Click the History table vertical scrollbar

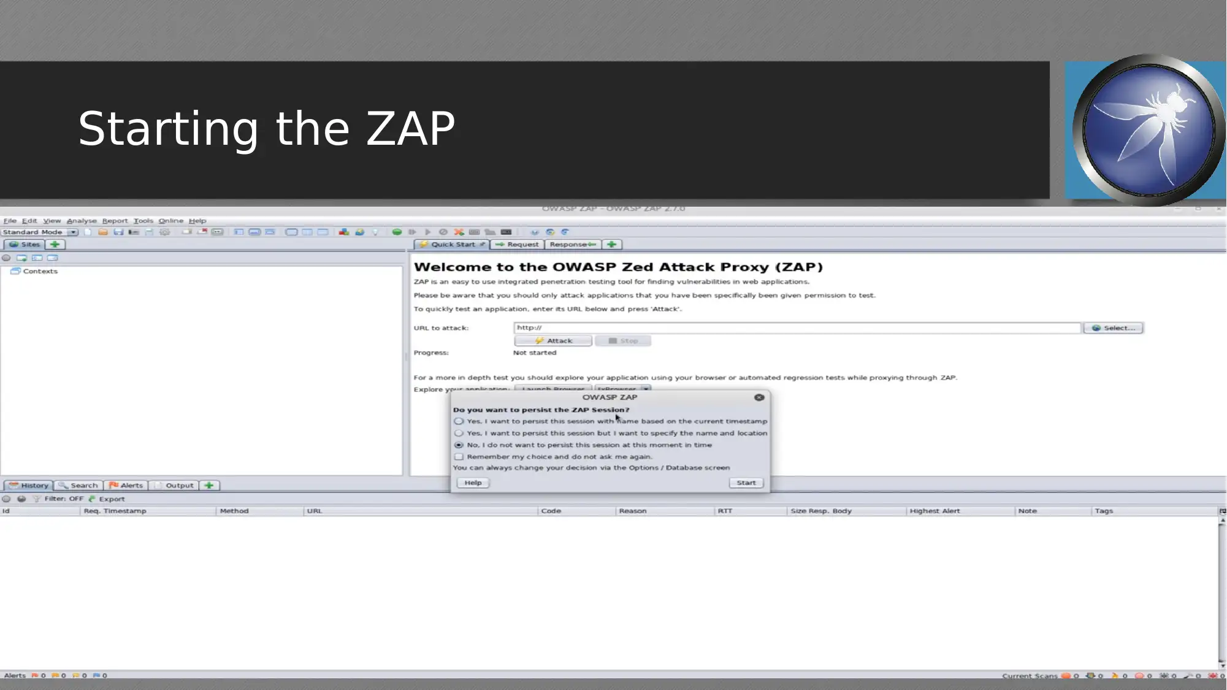(1222, 592)
